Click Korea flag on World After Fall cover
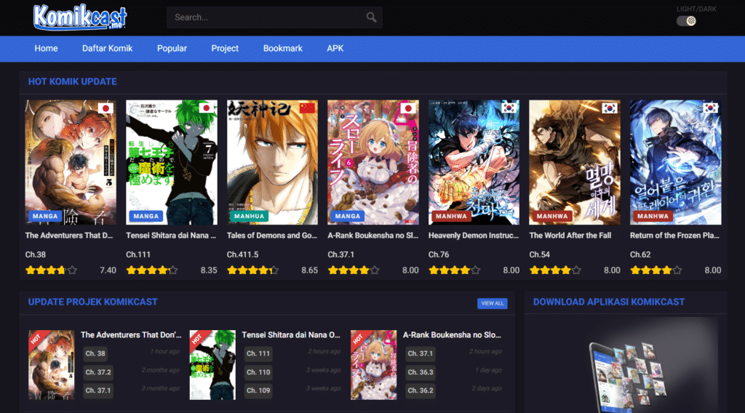Screen dimensions: 745x413 [610, 108]
